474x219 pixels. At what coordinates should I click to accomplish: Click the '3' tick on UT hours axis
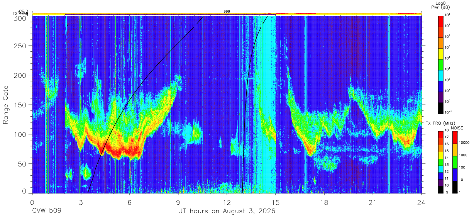[81, 202]
